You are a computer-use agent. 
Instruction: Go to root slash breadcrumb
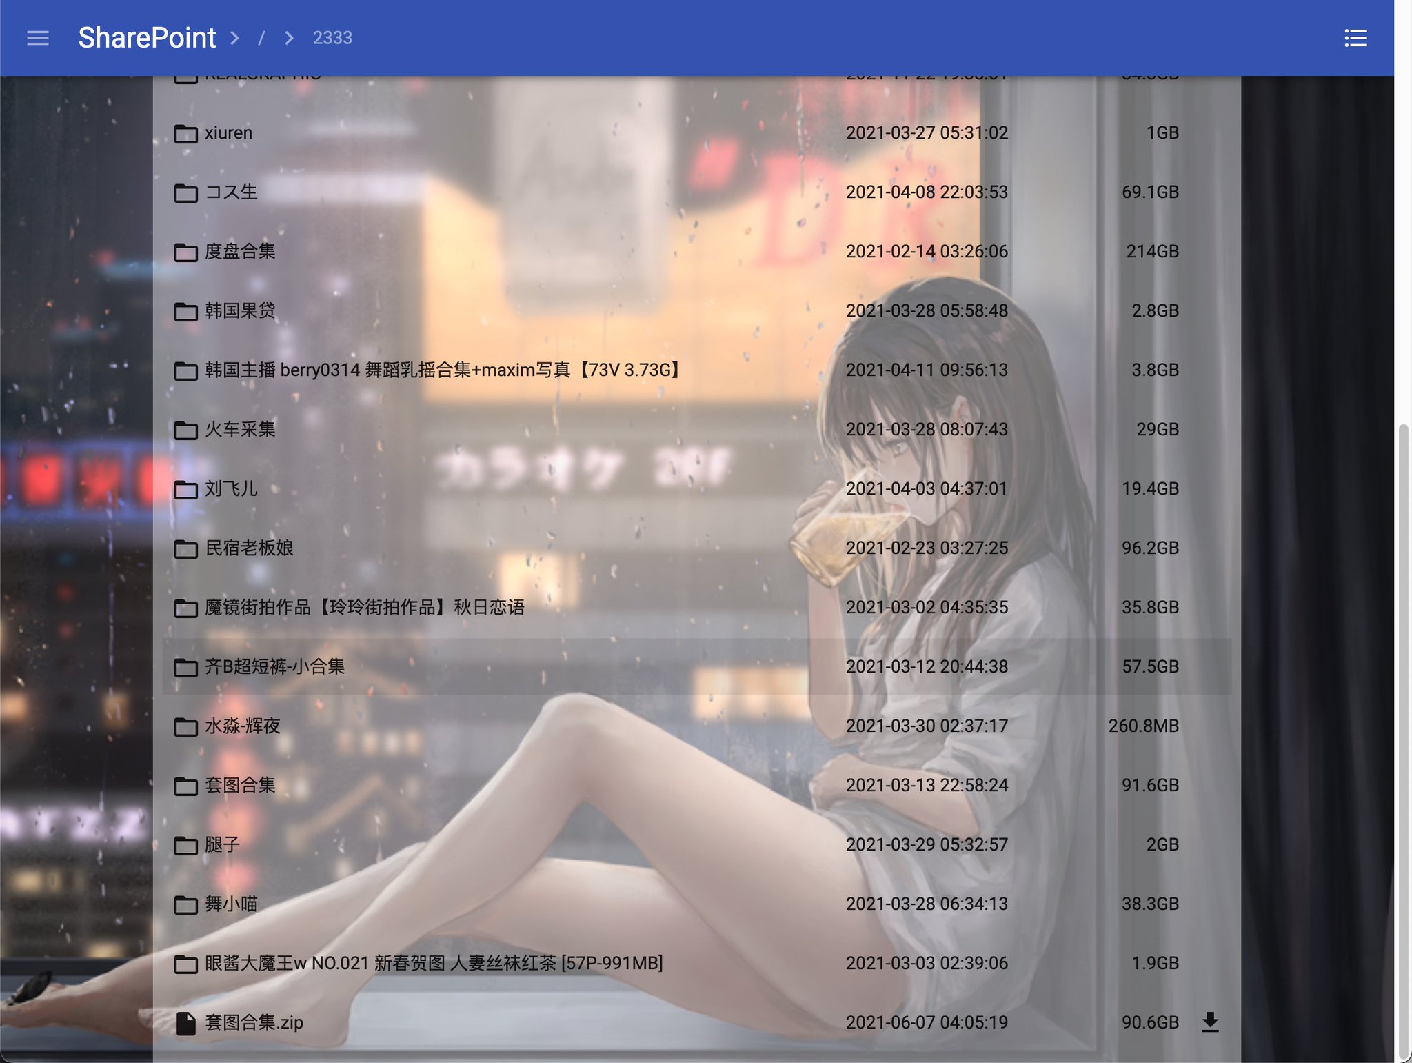261,38
